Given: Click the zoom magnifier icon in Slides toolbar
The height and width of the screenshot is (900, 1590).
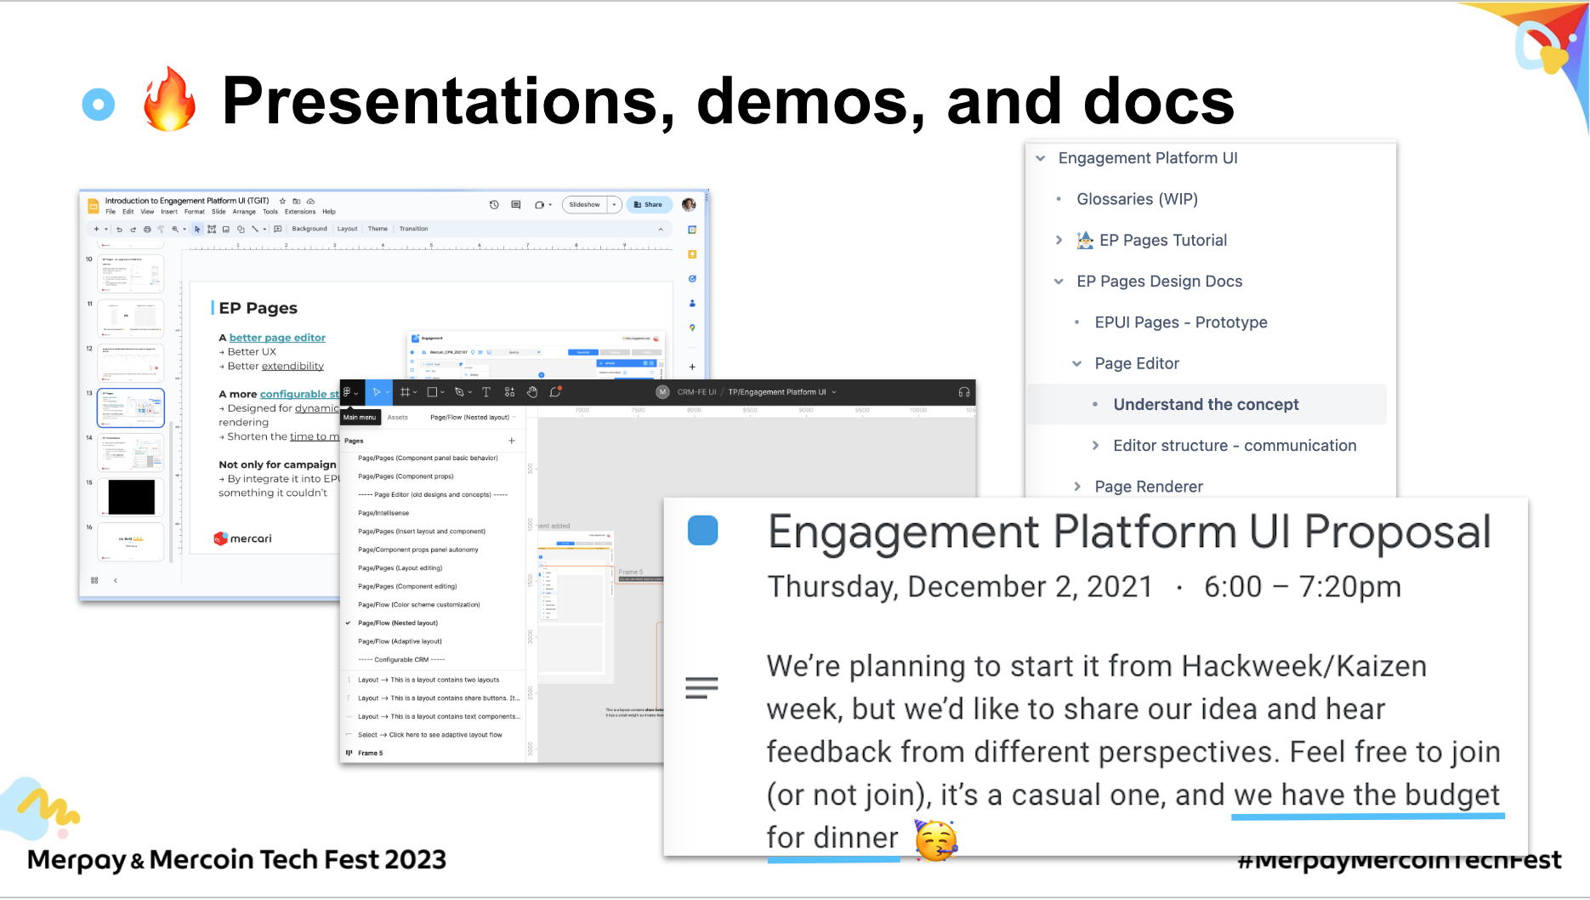Looking at the screenshot, I should (175, 229).
